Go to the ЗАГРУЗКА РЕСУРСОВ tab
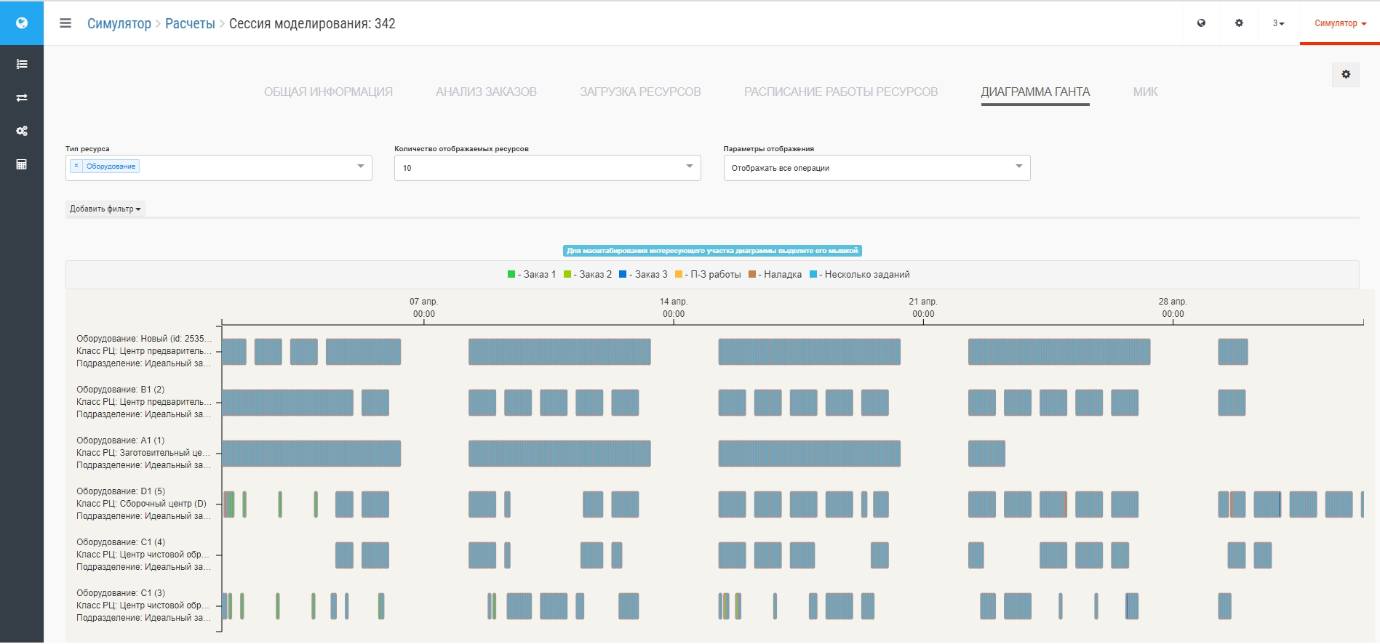The width and height of the screenshot is (1380, 644). [640, 92]
